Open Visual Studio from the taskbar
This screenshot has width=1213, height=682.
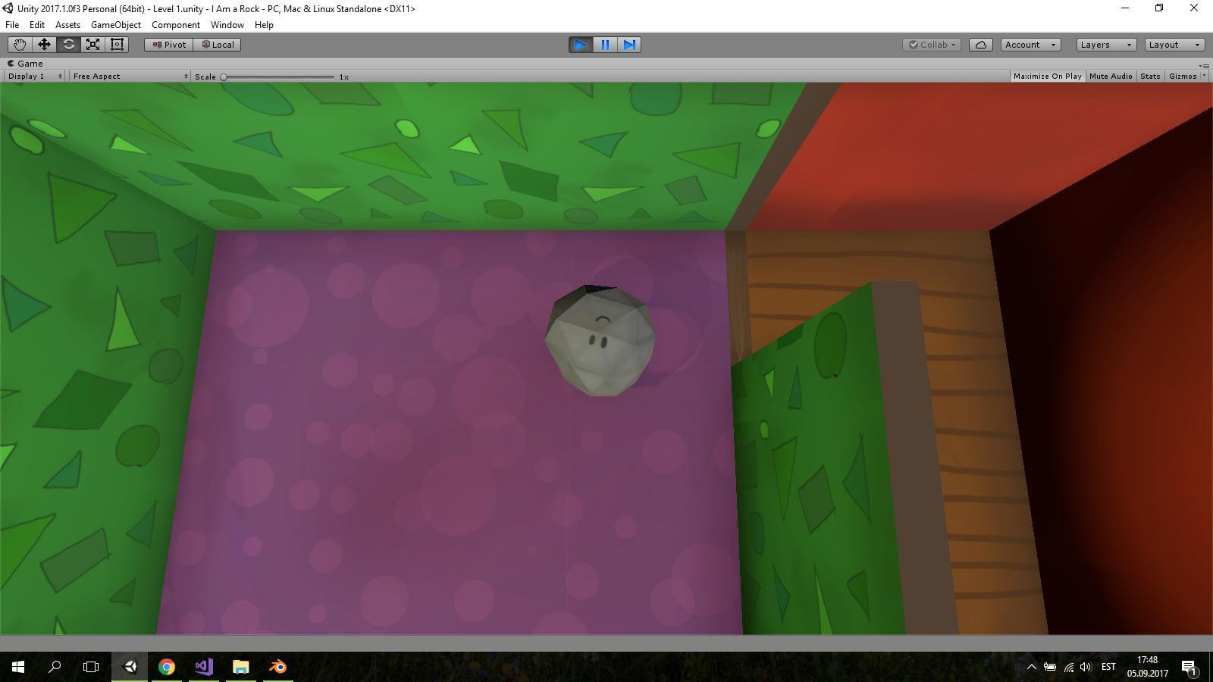point(204,667)
